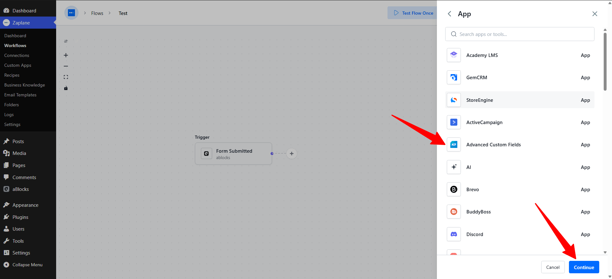Open the Users menu
The height and width of the screenshot is (279, 612).
click(x=28, y=229)
